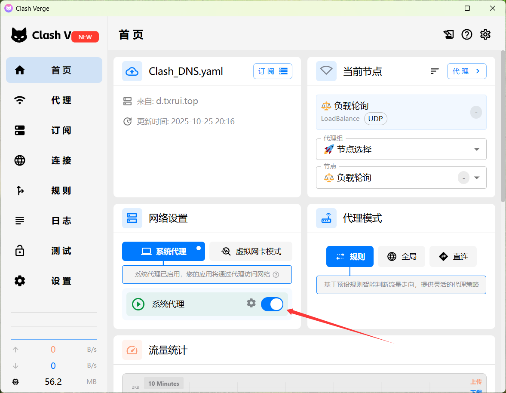506x393 pixels.
Task: Click the cloud upload icon beside Clash_DNS.yaml
Action: (x=132, y=71)
